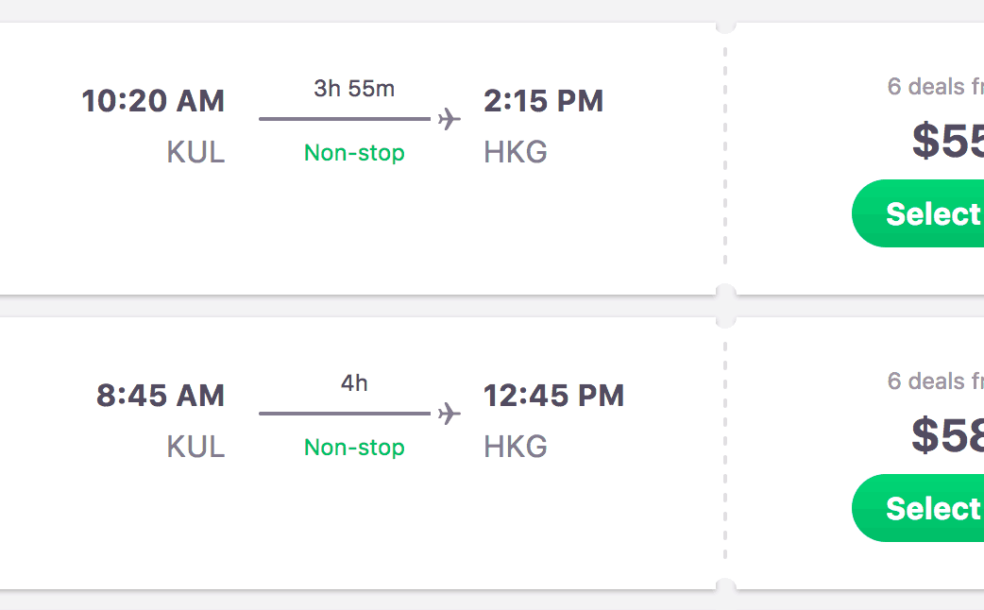Click KUL under the 8:45 AM departure
This screenshot has width=984, height=610.
point(195,448)
